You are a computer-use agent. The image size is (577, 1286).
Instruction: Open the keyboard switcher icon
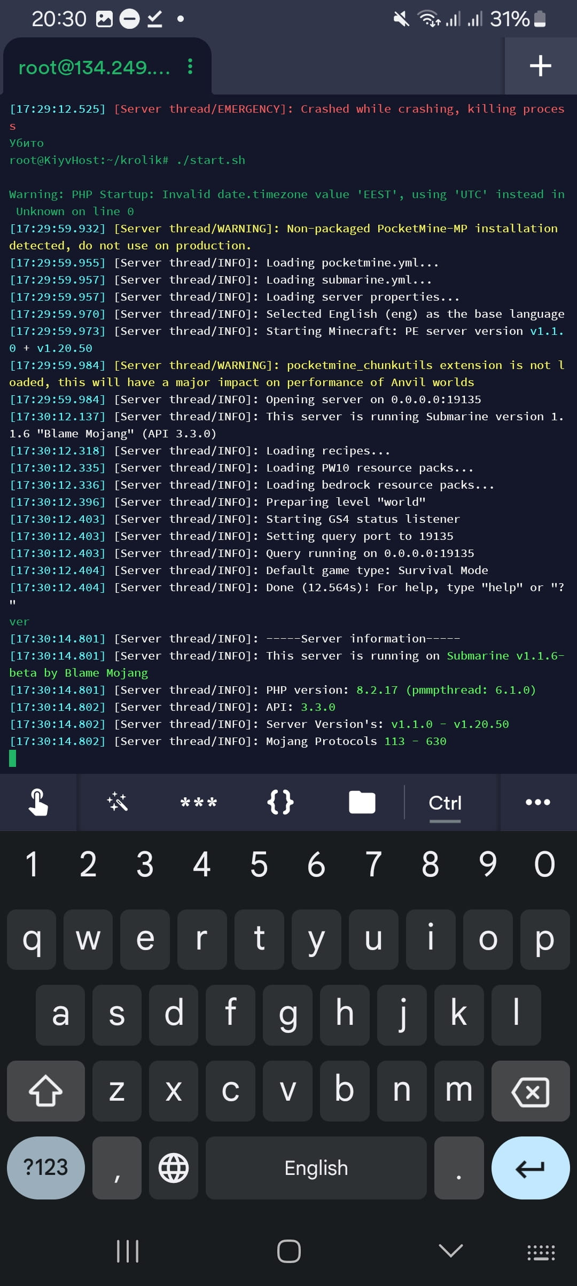pos(541,1252)
